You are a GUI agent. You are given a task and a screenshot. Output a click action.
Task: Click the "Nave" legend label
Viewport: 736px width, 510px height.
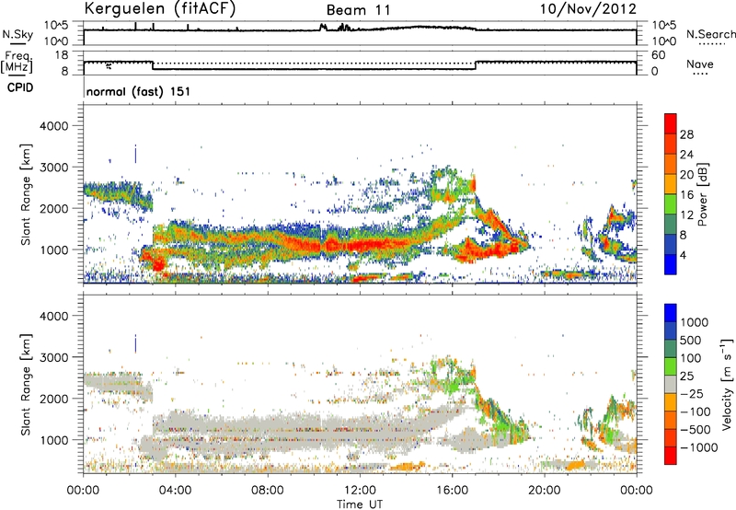pyautogui.click(x=699, y=64)
